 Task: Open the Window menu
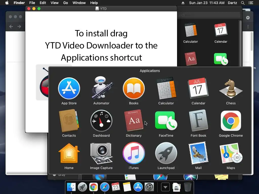point(79,3)
